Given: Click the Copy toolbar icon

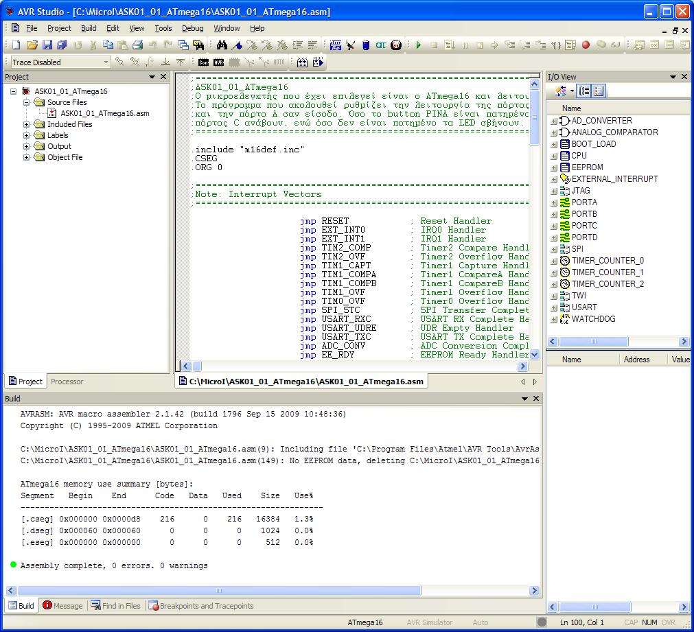Looking at the screenshot, I should tap(108, 45).
